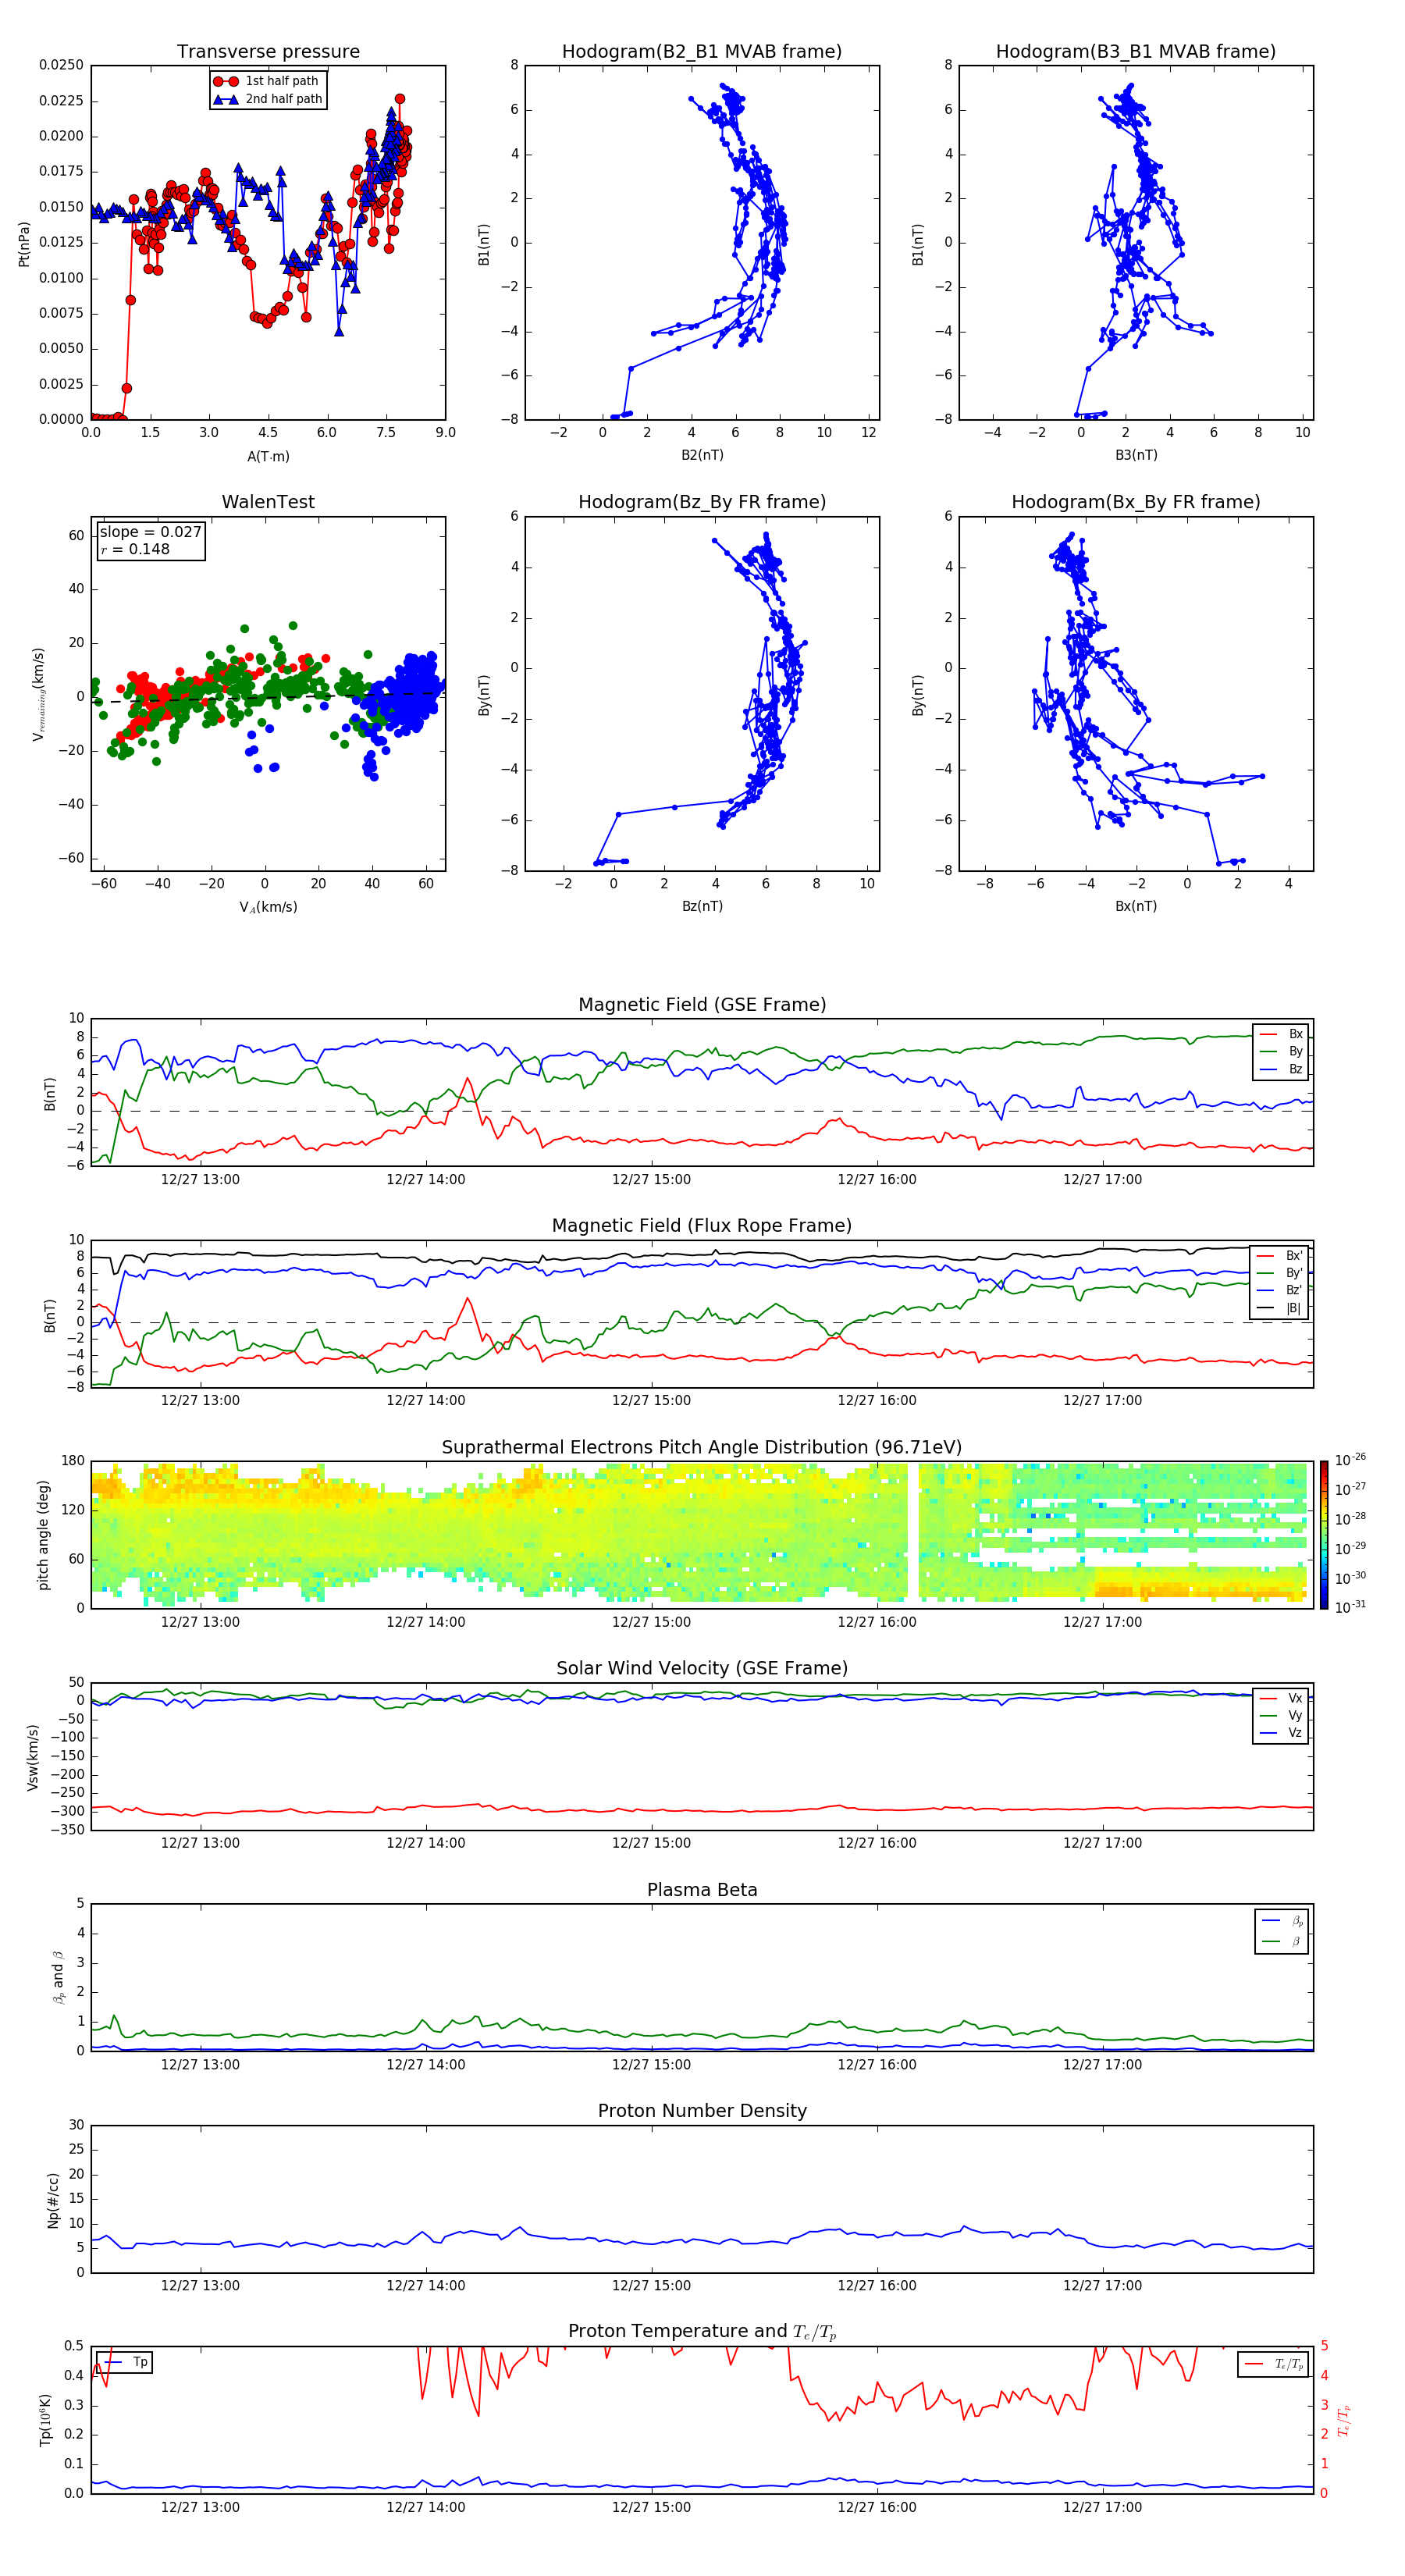Click the "Solar Wind Velocity (GSE Frame)" title
Screen dimensions: 1405x2576
(x=702, y=1669)
